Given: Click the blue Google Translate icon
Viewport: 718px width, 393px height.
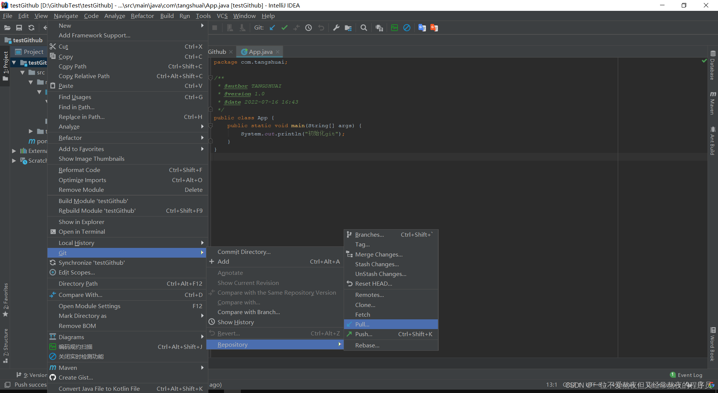Looking at the screenshot, I should click(x=422, y=28).
